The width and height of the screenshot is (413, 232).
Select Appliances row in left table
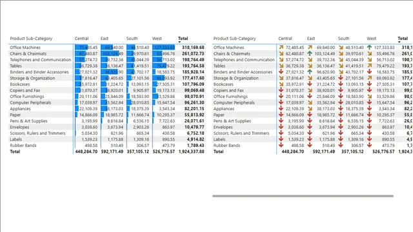click(x=20, y=109)
